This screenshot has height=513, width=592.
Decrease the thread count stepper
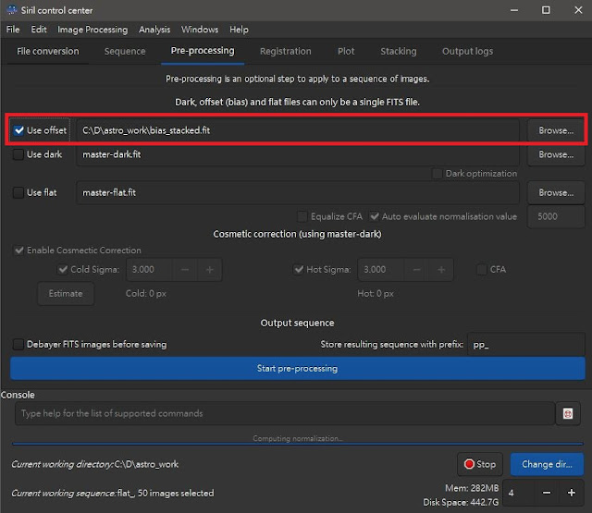tap(547, 493)
